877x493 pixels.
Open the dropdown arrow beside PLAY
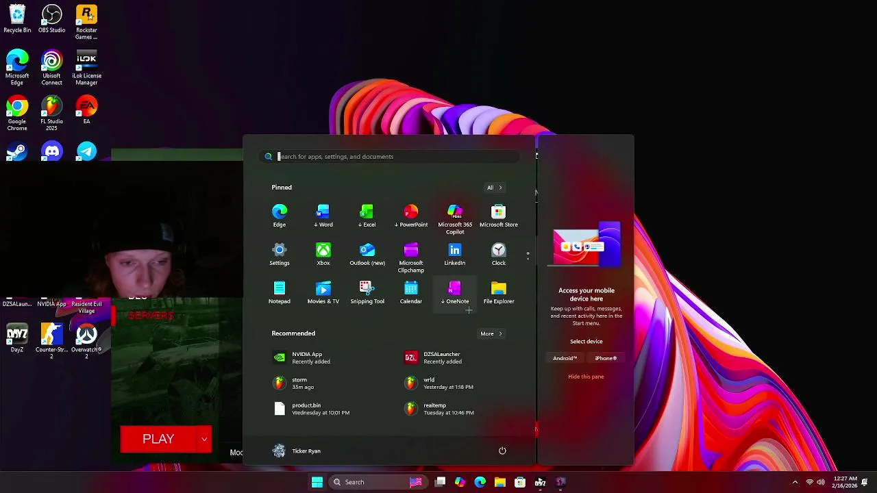point(204,439)
